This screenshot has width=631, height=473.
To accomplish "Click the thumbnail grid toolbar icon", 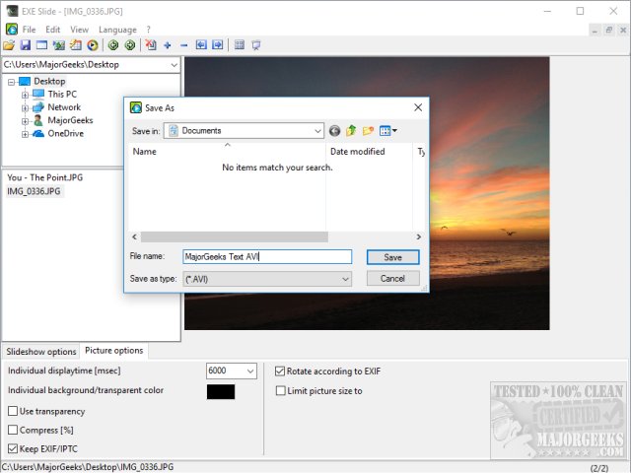I will coord(240,44).
